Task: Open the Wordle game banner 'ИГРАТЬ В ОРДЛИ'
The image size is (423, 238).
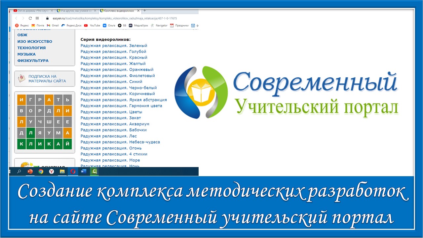Action: (x=45, y=122)
